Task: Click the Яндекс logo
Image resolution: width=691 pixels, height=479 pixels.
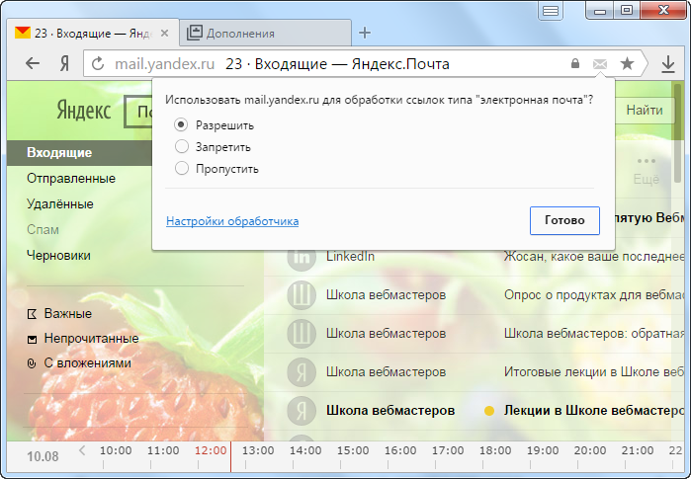Action: (84, 110)
